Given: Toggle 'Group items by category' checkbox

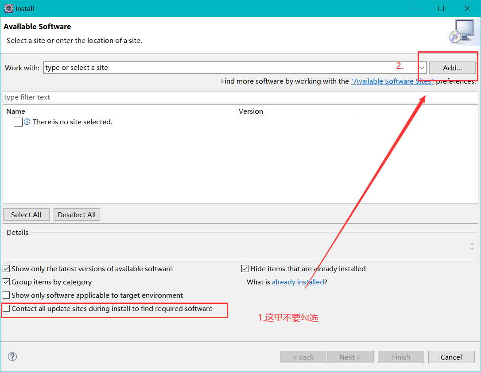Looking at the screenshot, I should click(x=6, y=282).
